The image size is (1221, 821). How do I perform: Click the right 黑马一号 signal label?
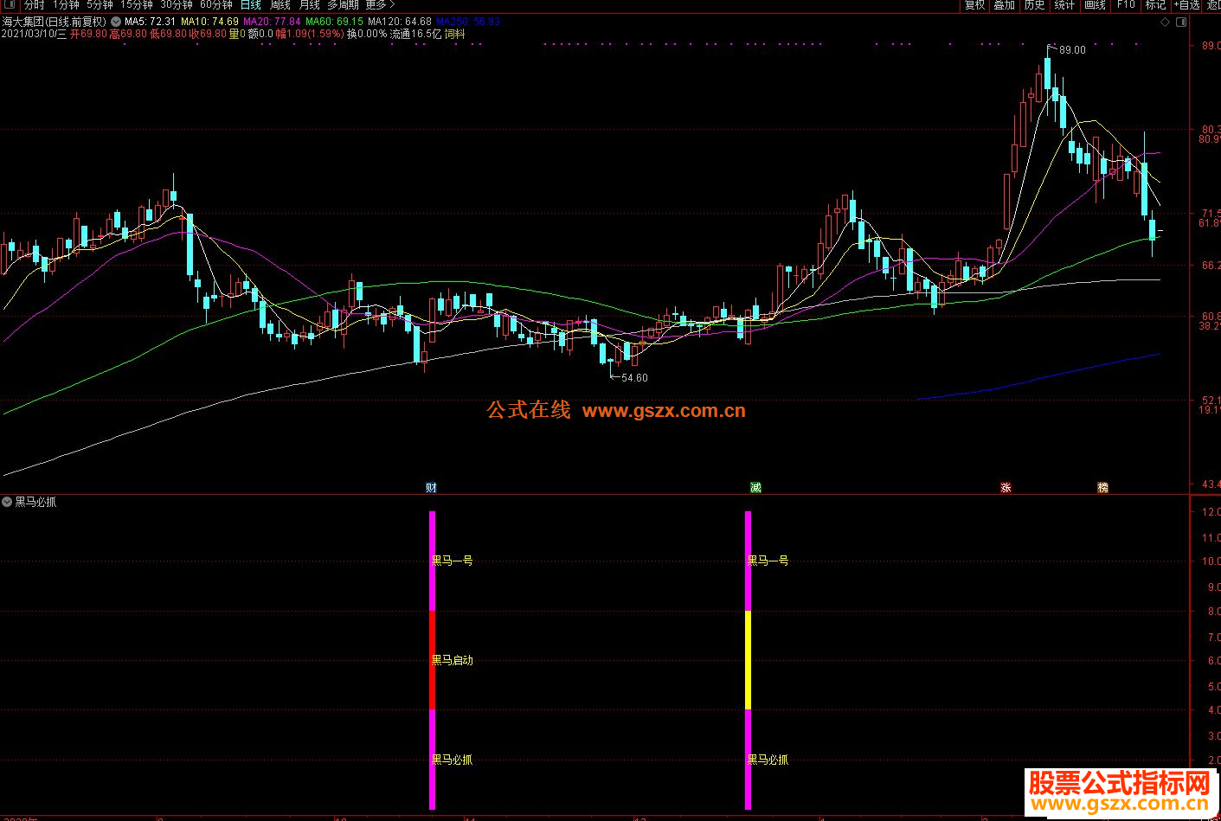click(x=768, y=561)
